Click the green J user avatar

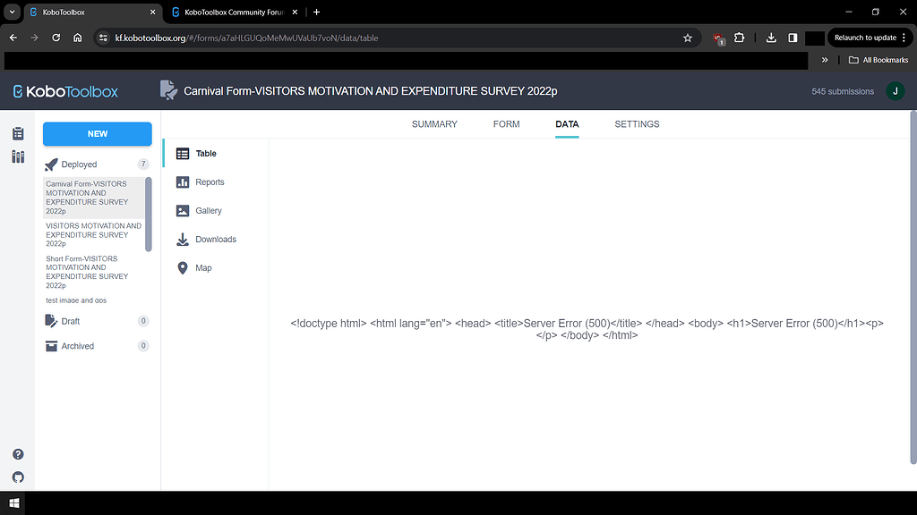coord(896,91)
